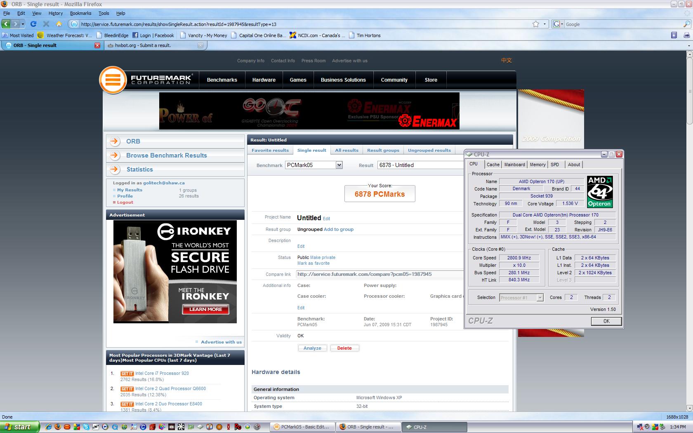Open the Community navigation item
The height and width of the screenshot is (433, 693).
[x=394, y=80]
